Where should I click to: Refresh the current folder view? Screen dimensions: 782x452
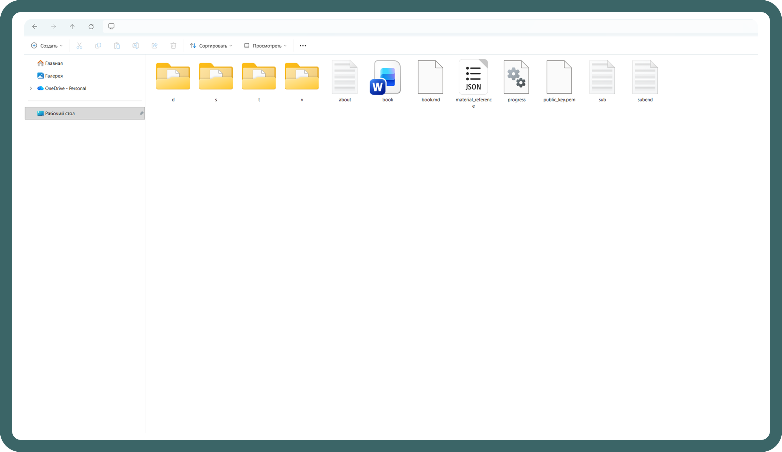pos(91,26)
